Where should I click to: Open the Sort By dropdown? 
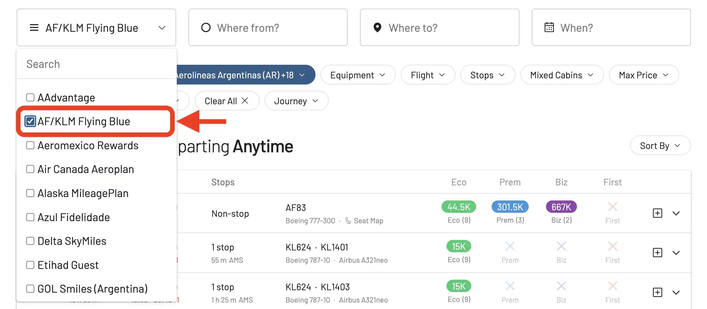(660, 145)
